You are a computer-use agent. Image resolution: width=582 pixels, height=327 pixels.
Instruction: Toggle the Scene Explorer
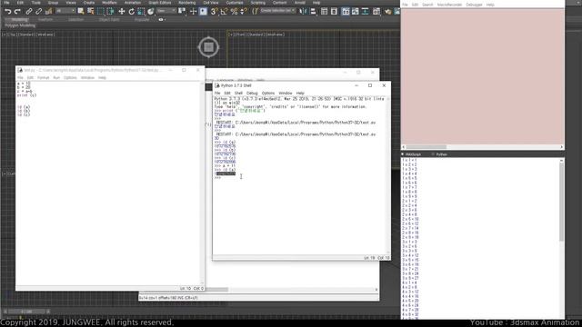pyautogui.click(x=324, y=12)
